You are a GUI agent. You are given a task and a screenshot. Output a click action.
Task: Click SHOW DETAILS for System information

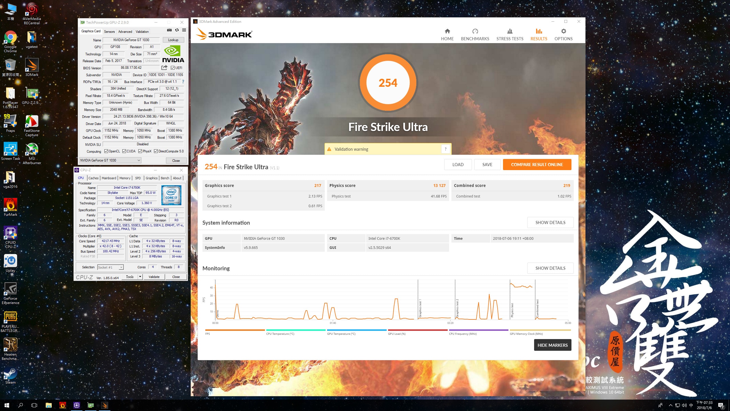(550, 223)
